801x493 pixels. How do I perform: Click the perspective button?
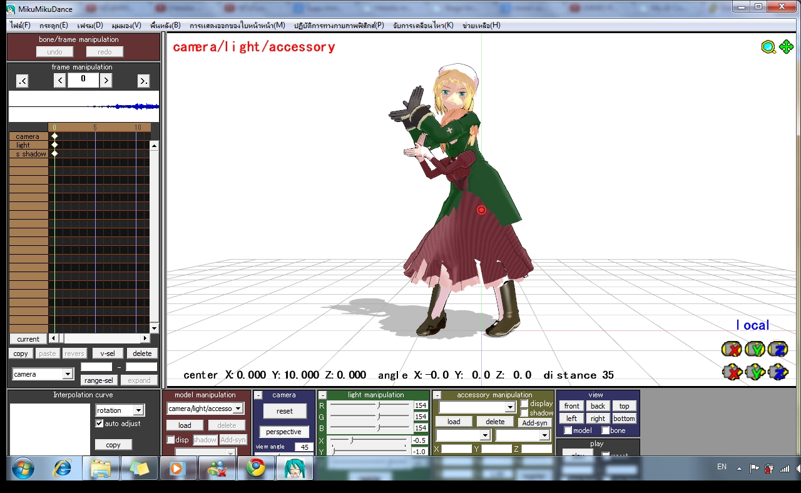click(283, 432)
